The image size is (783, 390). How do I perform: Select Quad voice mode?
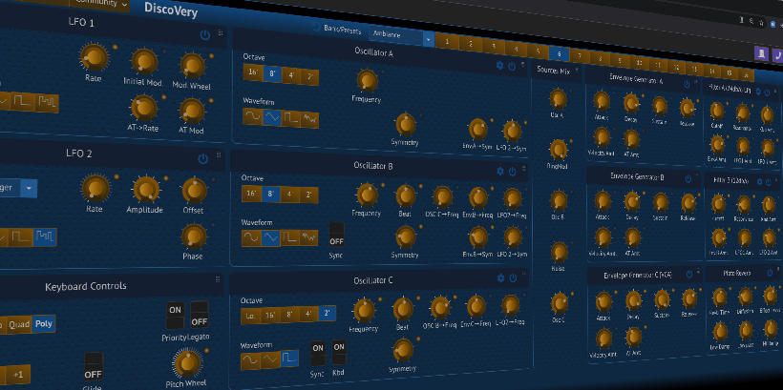pyautogui.click(x=19, y=324)
